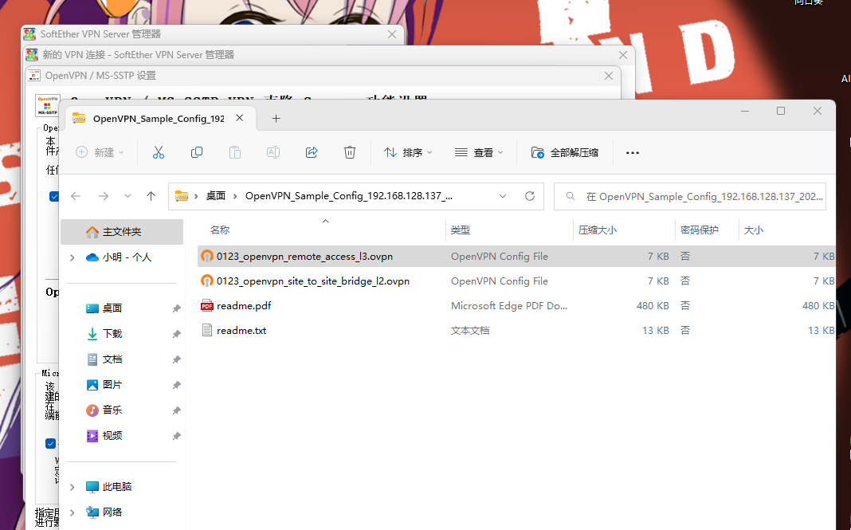Click the remote_access_l3.ovpn OpenVPN icon
This screenshot has width=851, height=530.
(207, 257)
